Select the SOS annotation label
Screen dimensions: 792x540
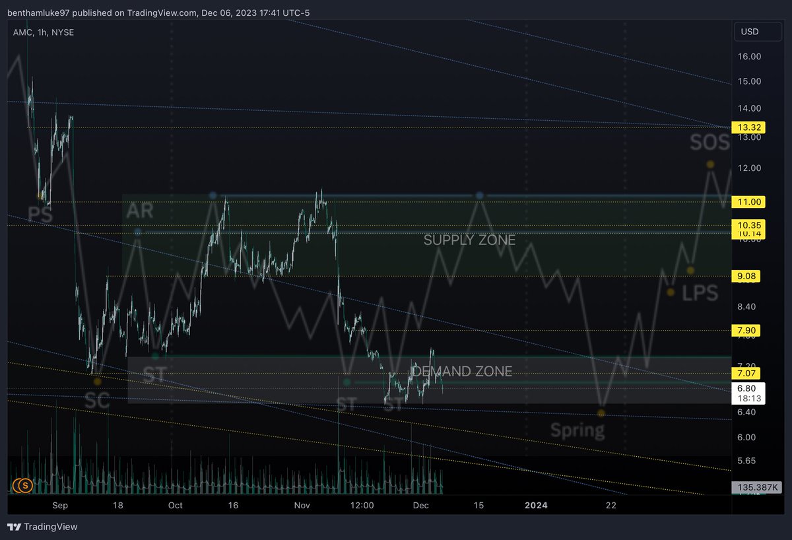(x=710, y=142)
